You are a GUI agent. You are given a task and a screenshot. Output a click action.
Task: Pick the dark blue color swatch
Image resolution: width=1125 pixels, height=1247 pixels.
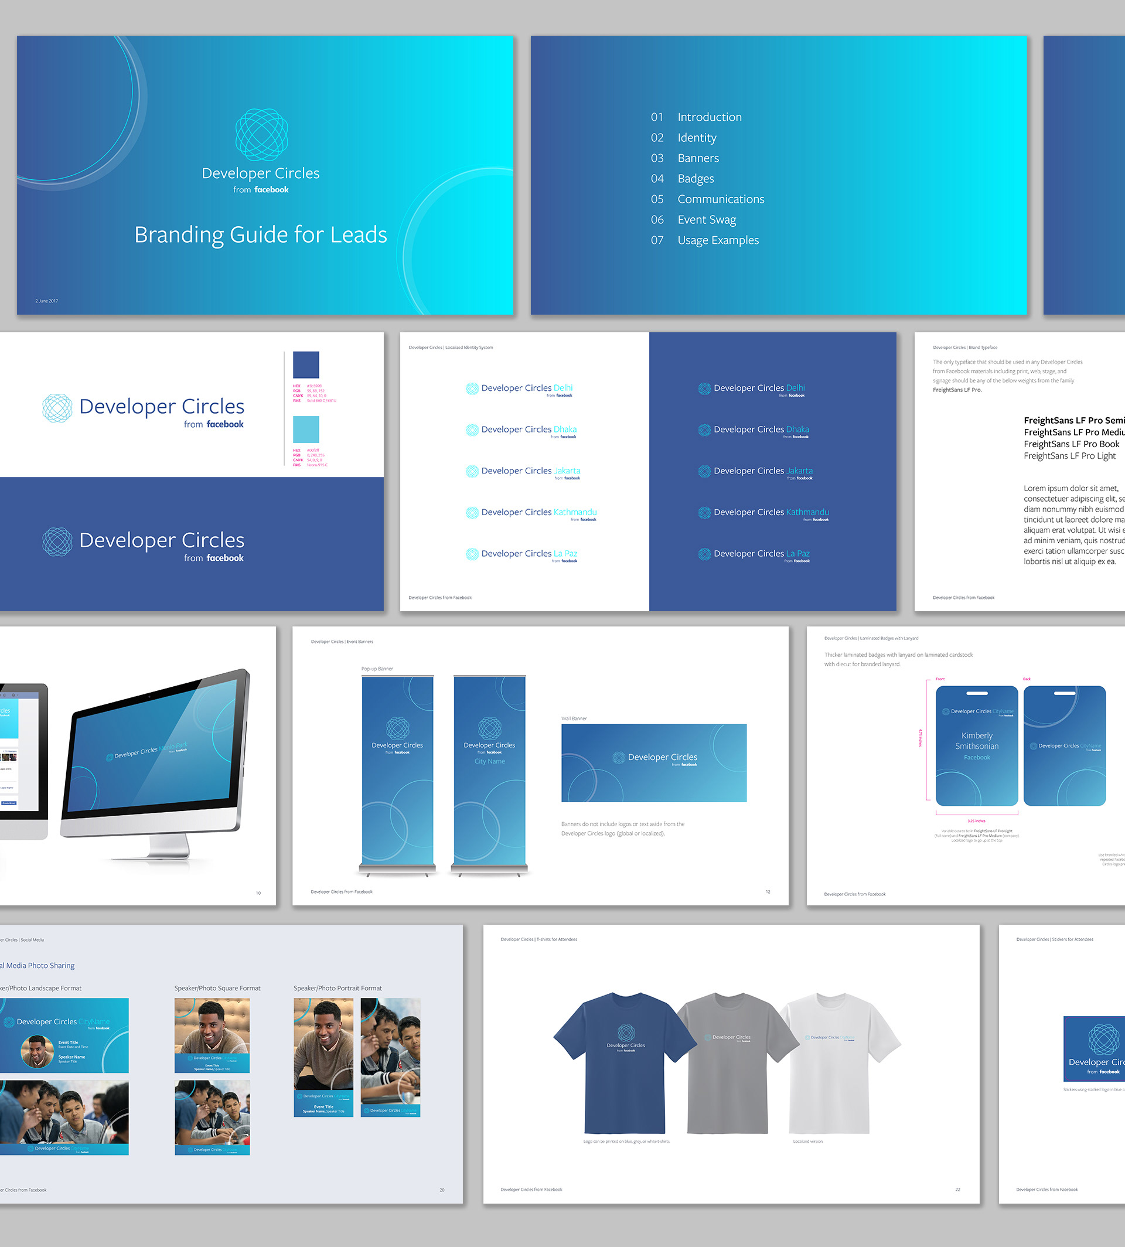tap(306, 364)
